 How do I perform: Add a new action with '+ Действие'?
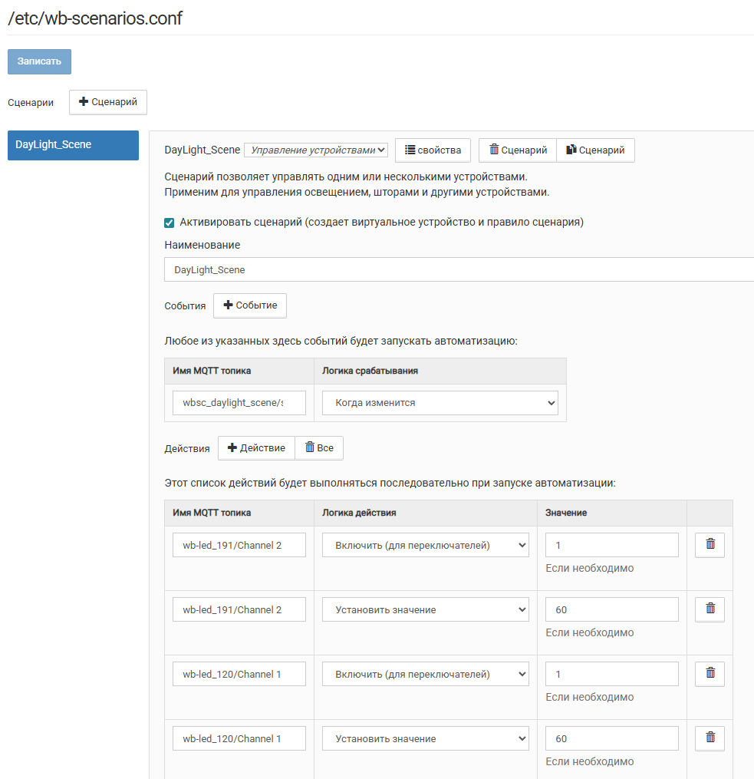pyautogui.click(x=256, y=448)
